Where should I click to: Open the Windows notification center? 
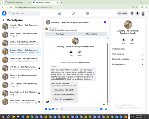(x=145, y=117)
